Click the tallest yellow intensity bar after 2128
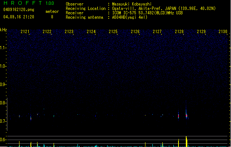The image size is (231, 147). 187,141
